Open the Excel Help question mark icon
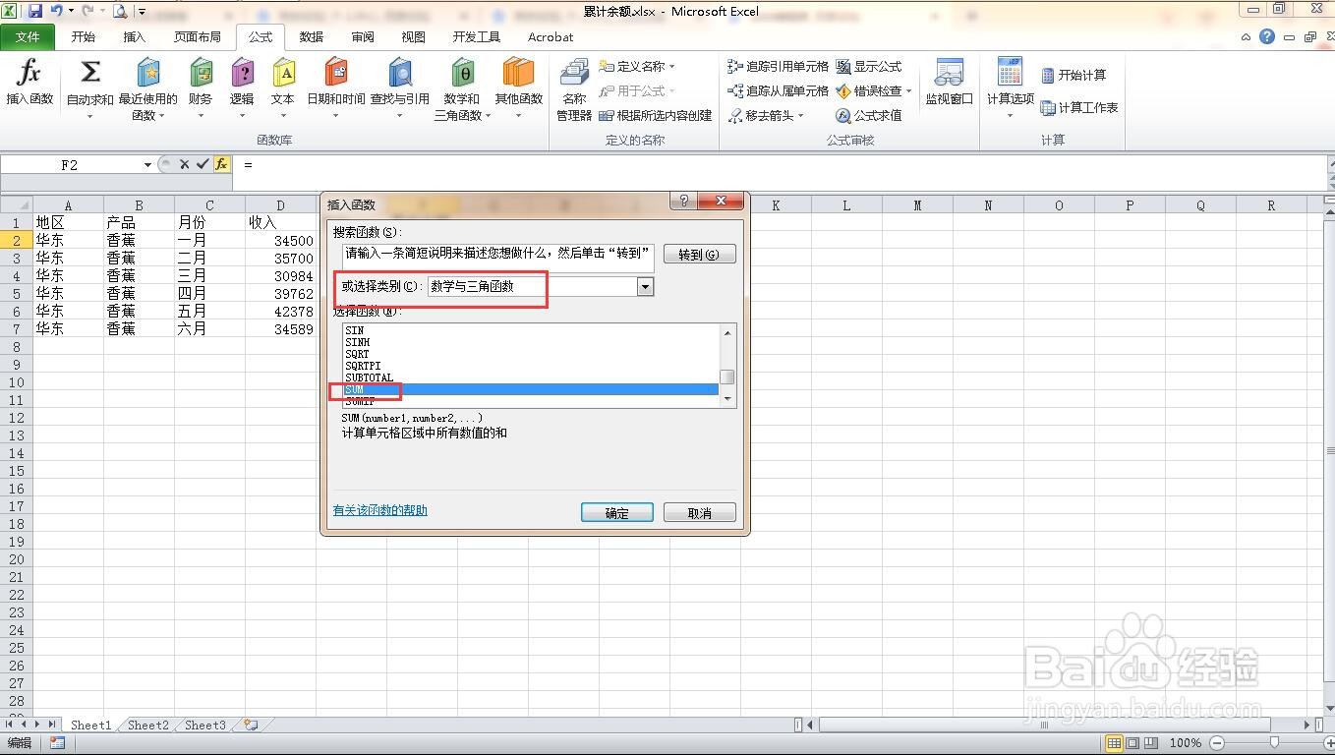This screenshot has width=1335, height=755. click(1267, 36)
